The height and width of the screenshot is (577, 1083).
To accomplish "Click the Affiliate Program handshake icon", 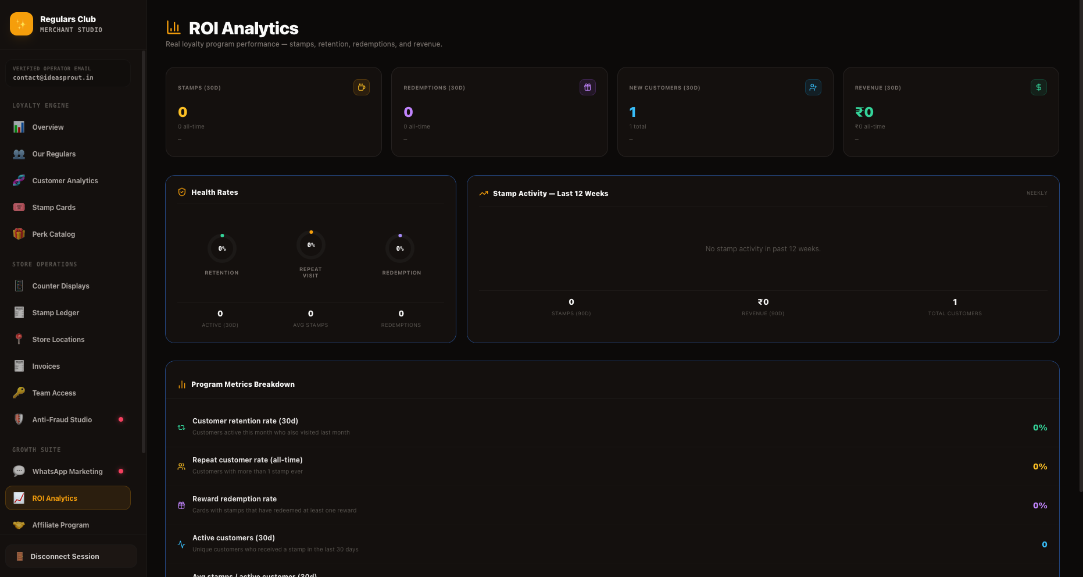I will pos(19,525).
